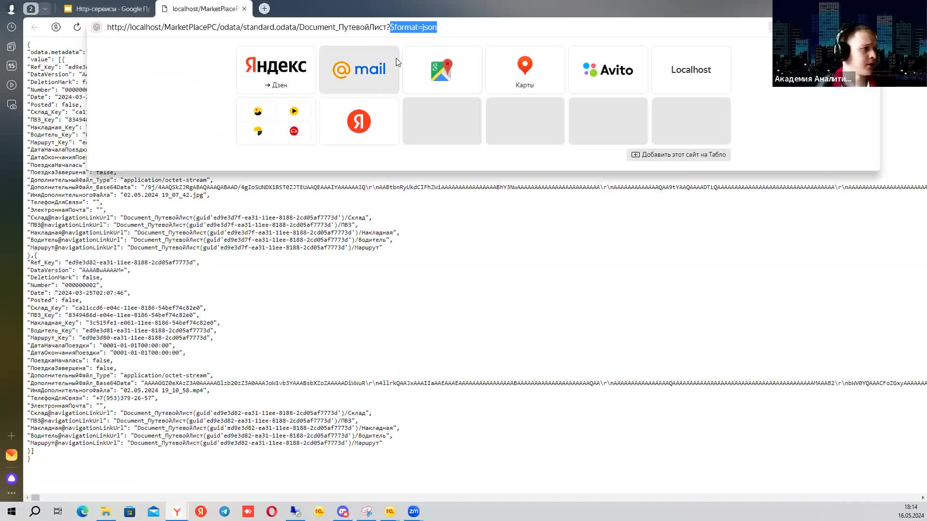Open the sidebar three-dots menu
The width and height of the screenshot is (927, 521).
pos(12,493)
